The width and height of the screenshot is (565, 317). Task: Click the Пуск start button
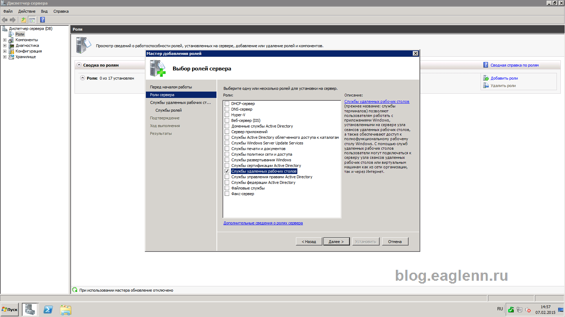(10, 310)
